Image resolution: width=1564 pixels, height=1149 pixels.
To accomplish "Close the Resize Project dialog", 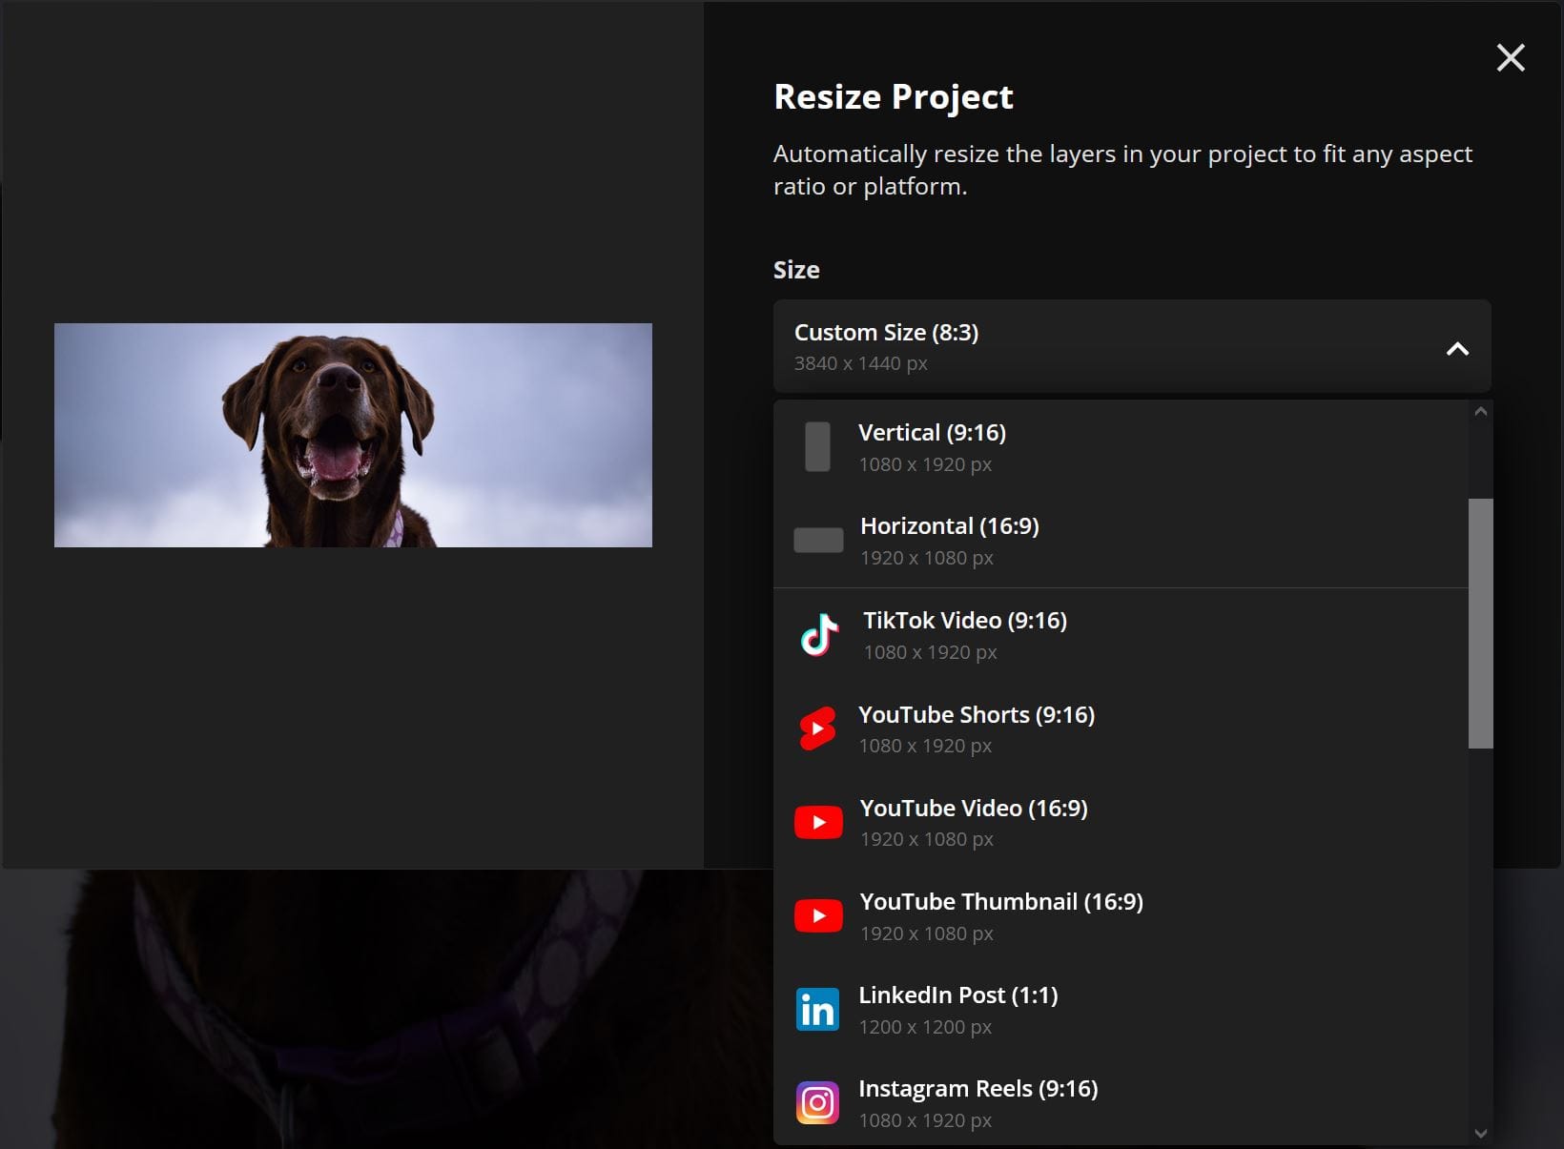I will point(1510,57).
